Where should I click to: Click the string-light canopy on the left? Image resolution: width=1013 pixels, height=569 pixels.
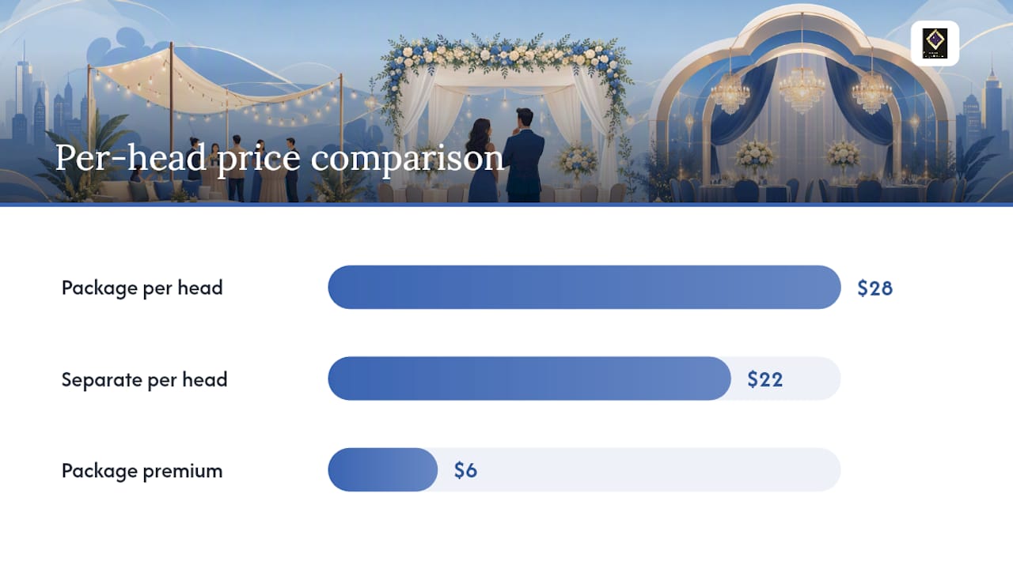click(x=214, y=87)
